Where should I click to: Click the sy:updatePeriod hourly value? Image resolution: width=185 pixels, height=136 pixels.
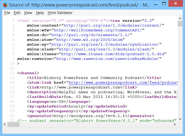coord(76,106)
